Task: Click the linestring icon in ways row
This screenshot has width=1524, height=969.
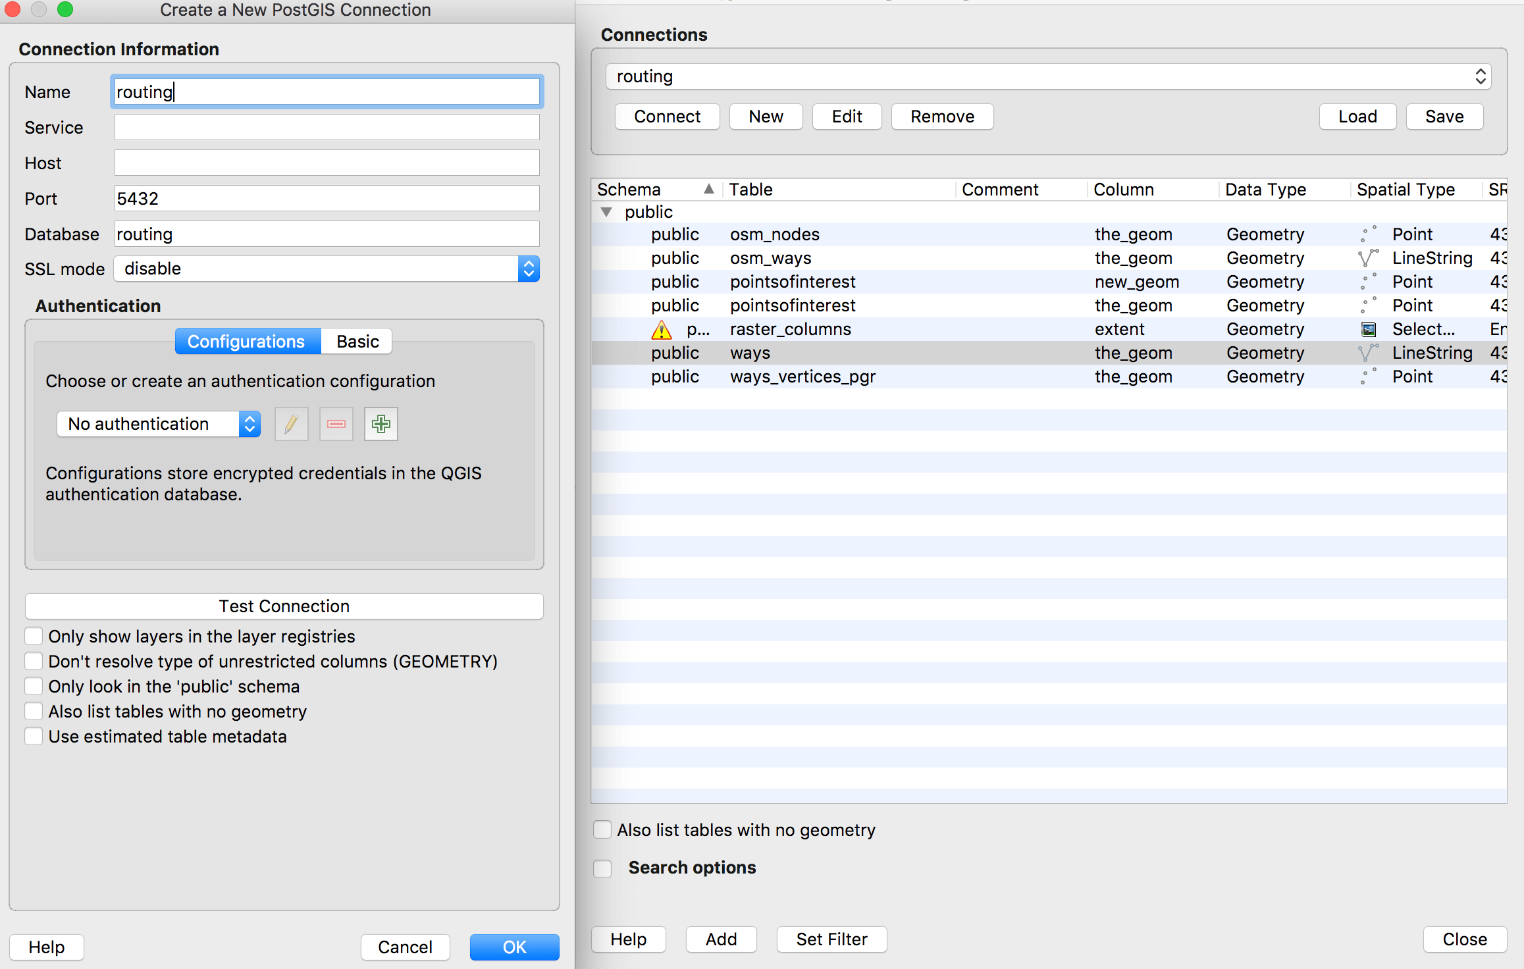Action: pos(1369,353)
